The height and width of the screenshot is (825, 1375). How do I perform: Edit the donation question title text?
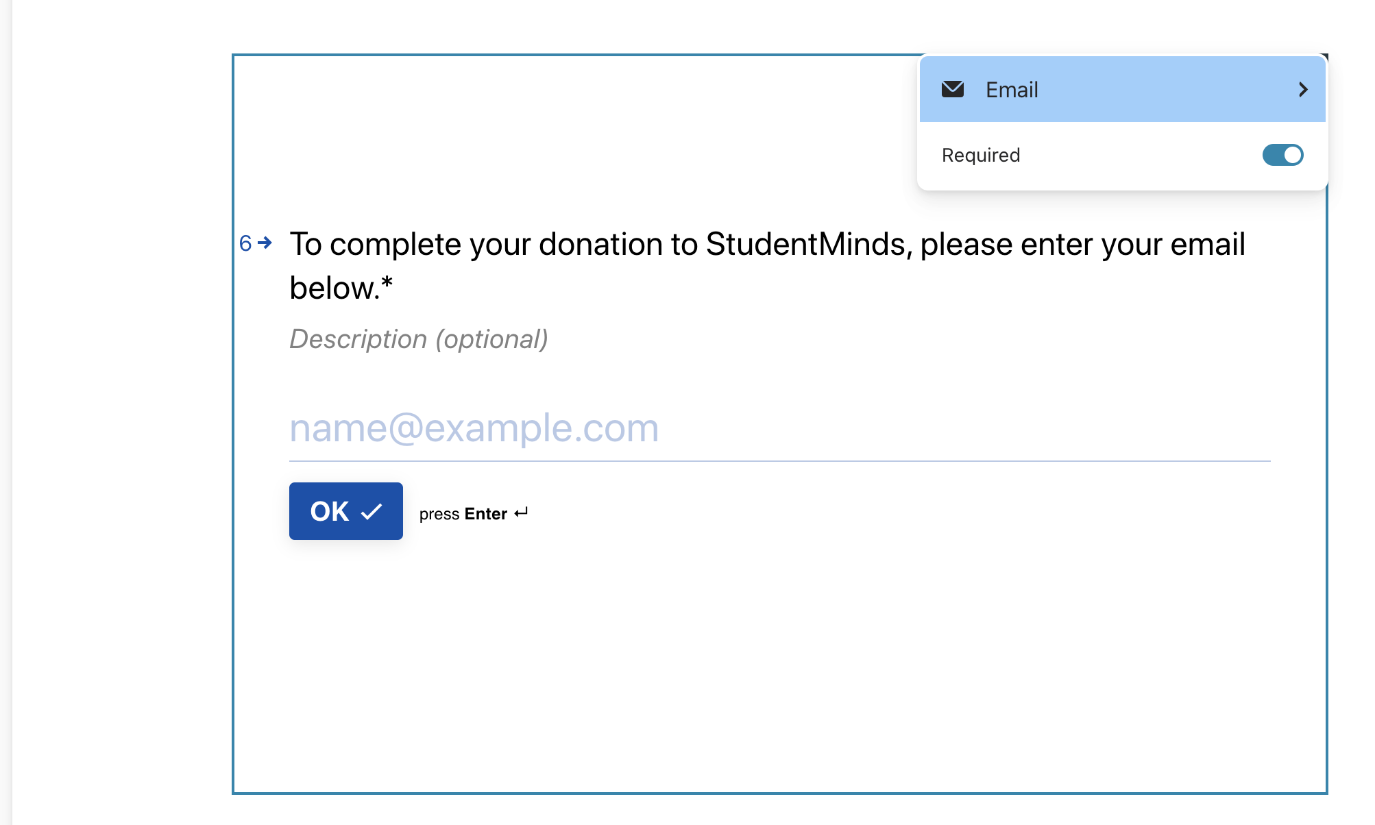coord(767,266)
